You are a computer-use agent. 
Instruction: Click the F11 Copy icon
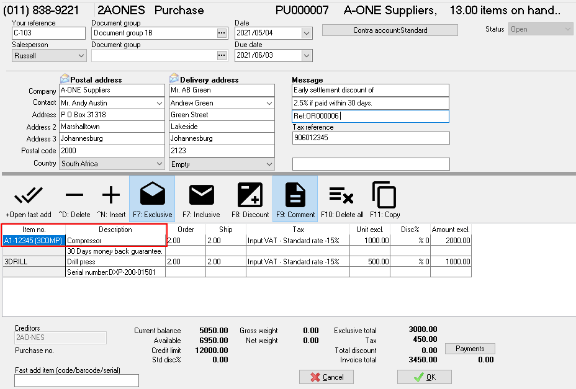384,196
